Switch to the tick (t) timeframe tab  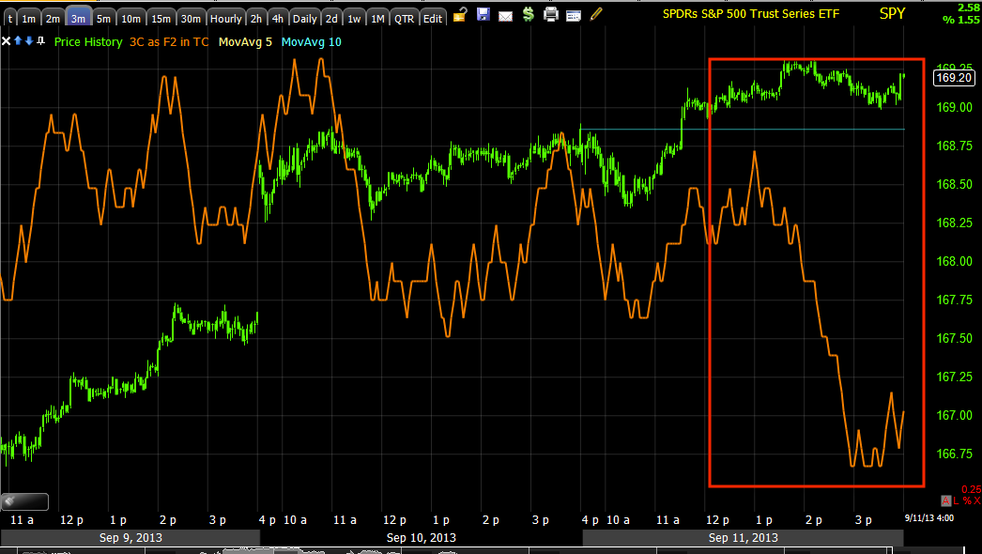coord(9,18)
